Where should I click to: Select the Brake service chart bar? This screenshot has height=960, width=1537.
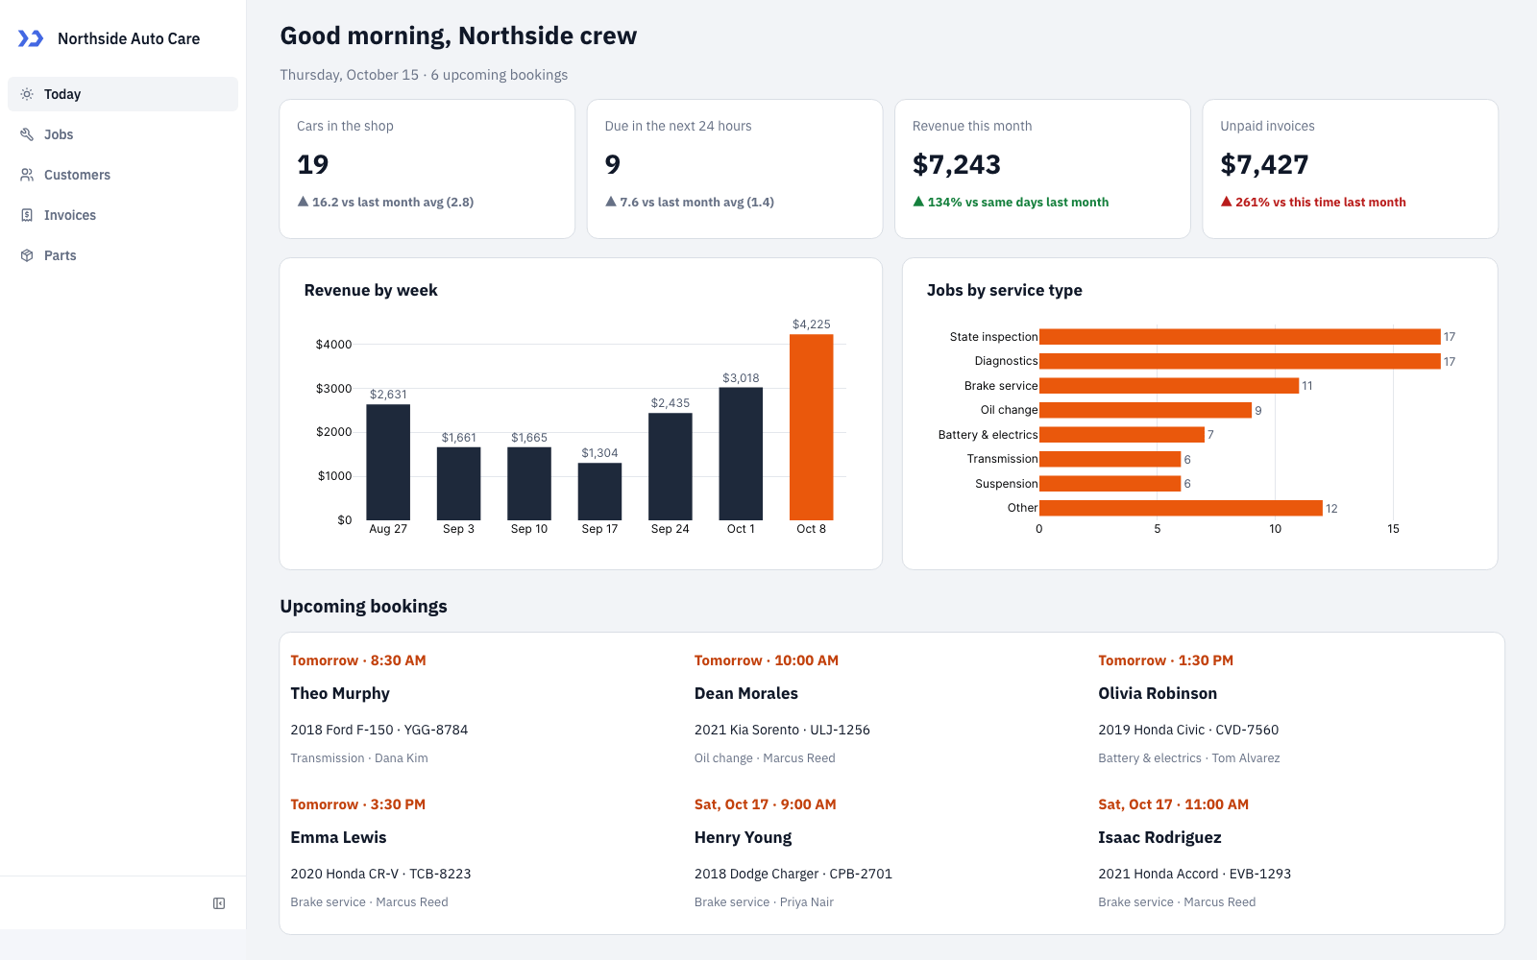point(1169,386)
